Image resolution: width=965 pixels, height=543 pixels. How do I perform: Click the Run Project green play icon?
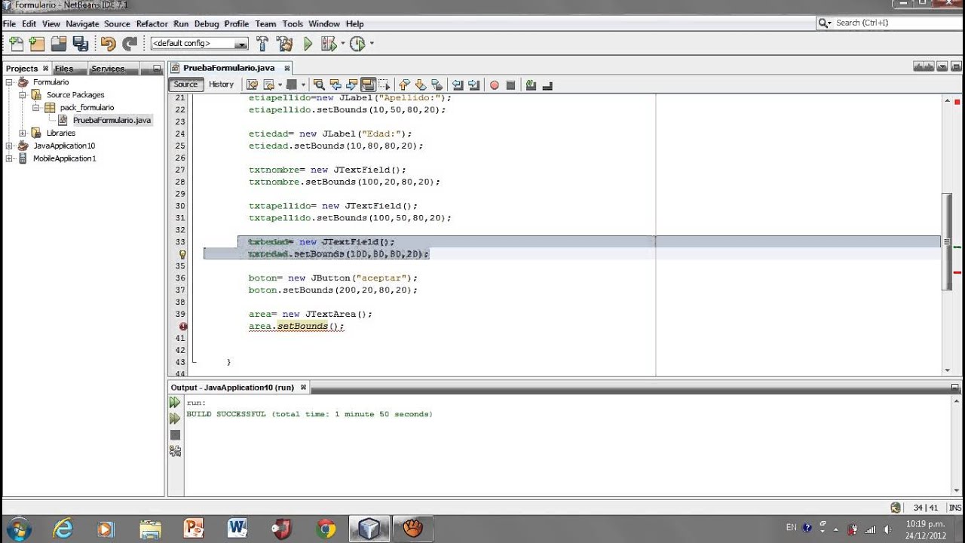coord(308,44)
